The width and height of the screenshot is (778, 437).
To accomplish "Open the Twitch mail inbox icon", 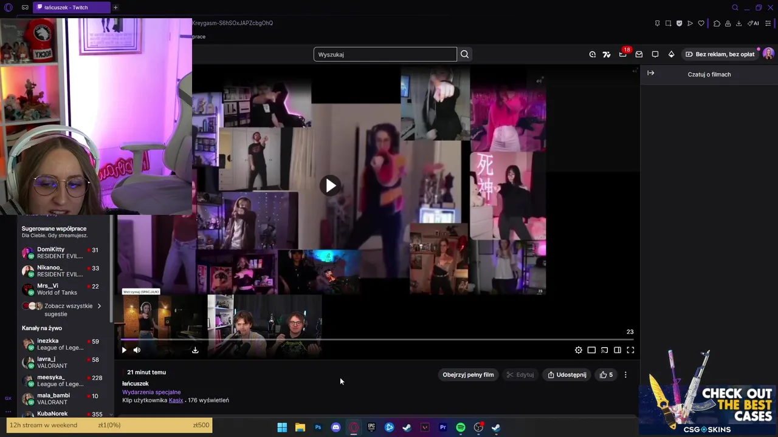I will point(639,54).
